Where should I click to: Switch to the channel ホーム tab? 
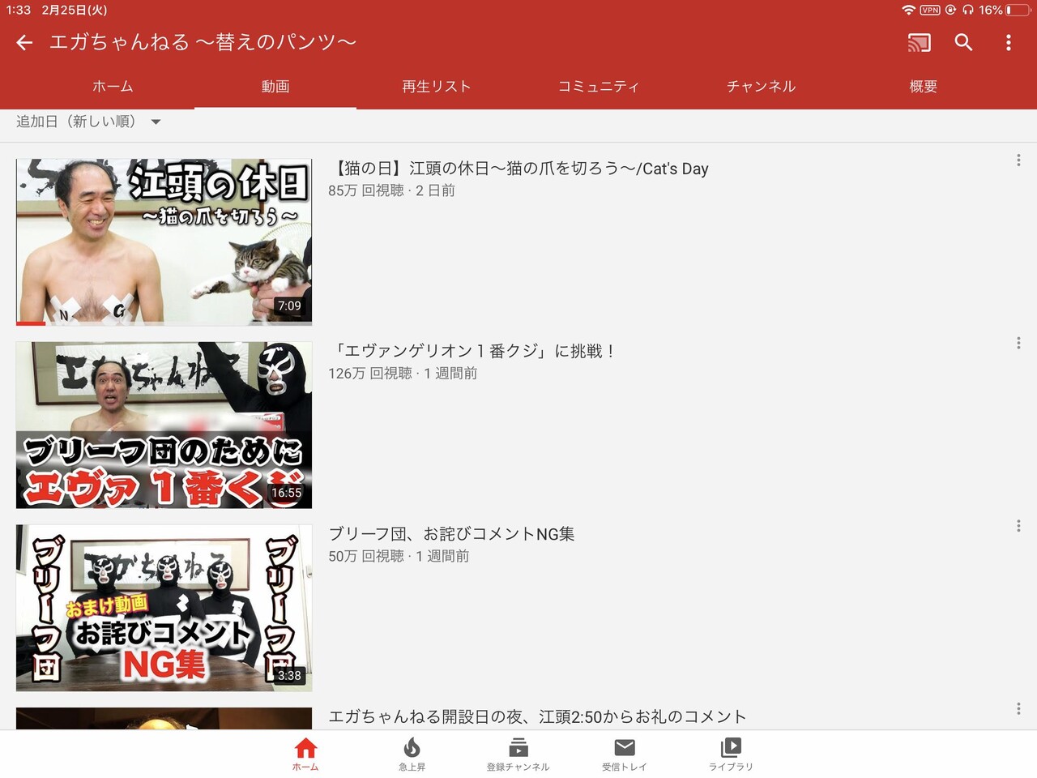pyautogui.click(x=113, y=87)
